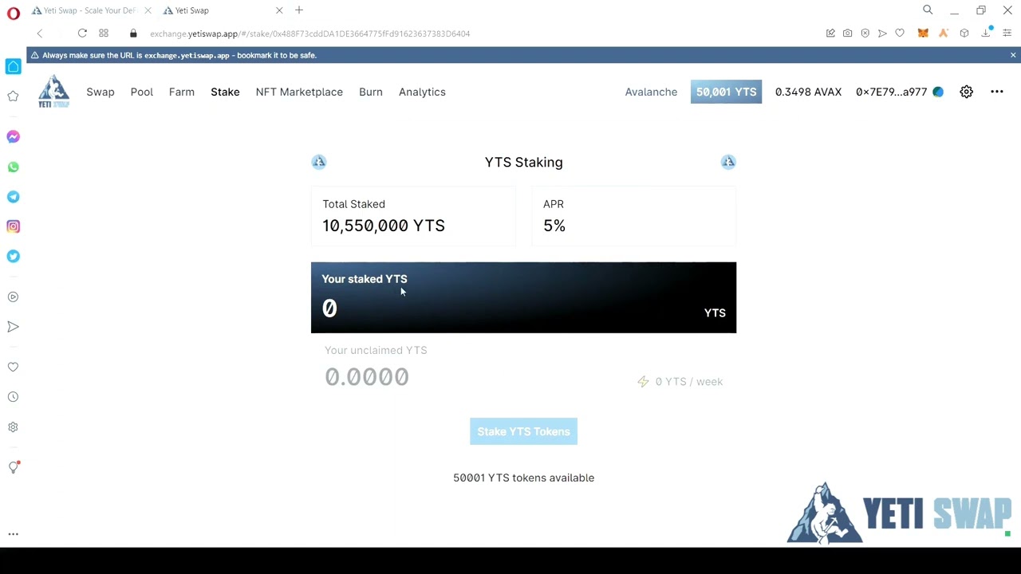Click the 50,001 YTS balance button
The image size is (1021, 574).
[726, 92]
